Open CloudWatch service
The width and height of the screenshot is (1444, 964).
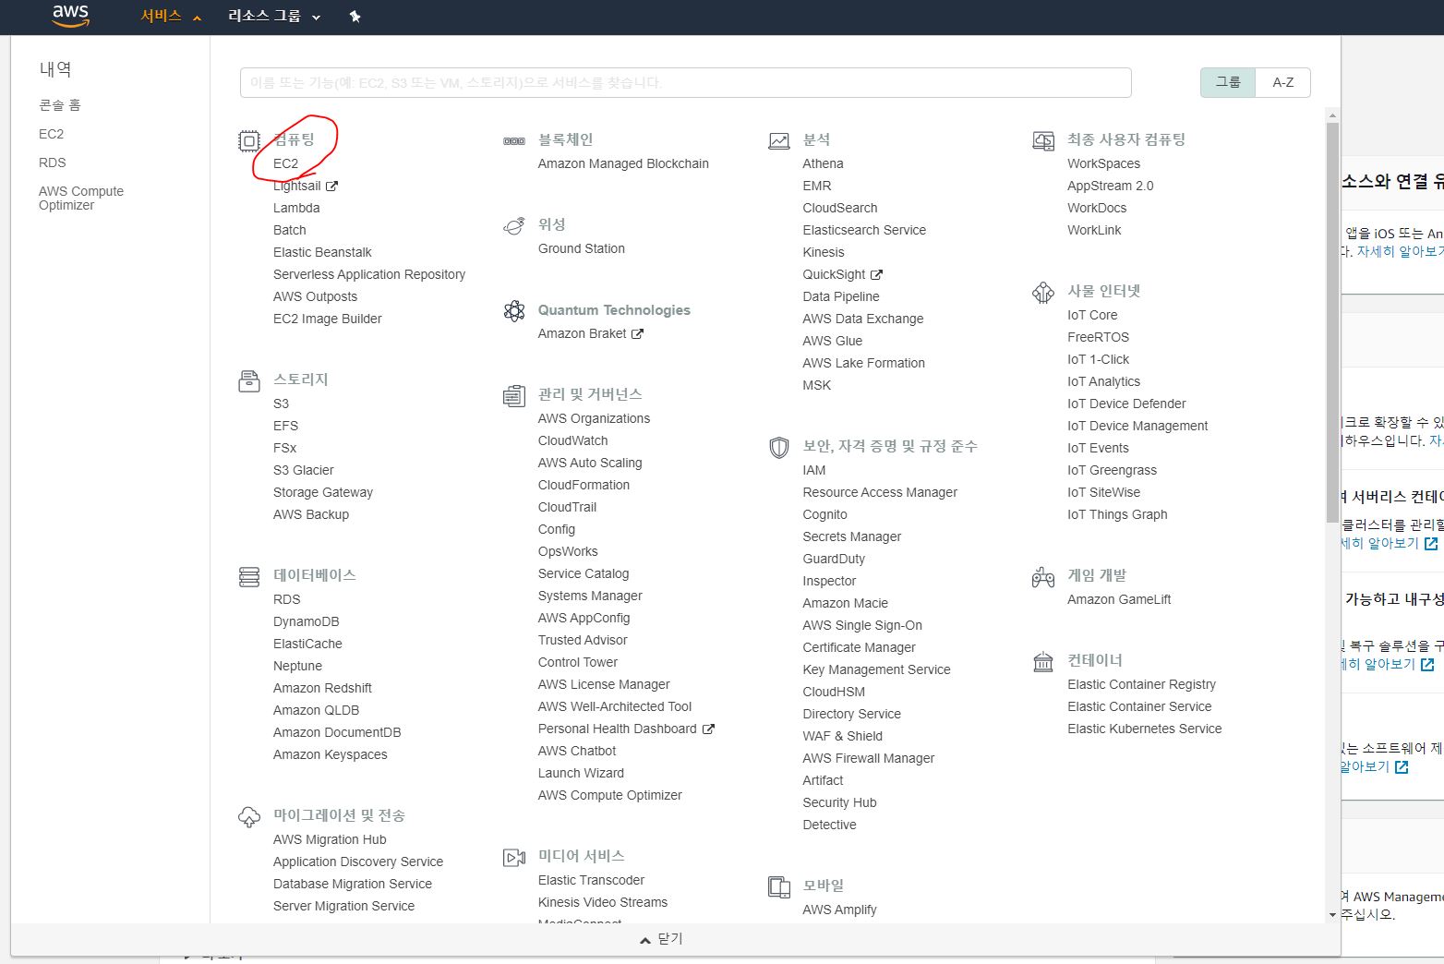[573, 440]
